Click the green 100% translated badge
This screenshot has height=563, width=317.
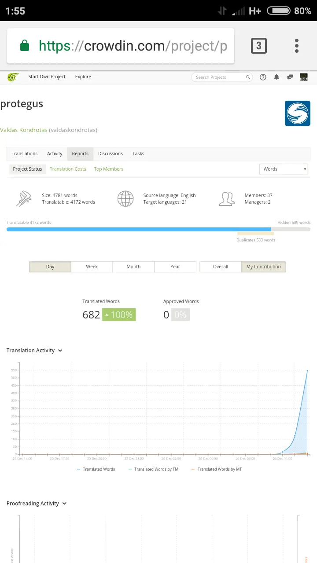[119, 315]
